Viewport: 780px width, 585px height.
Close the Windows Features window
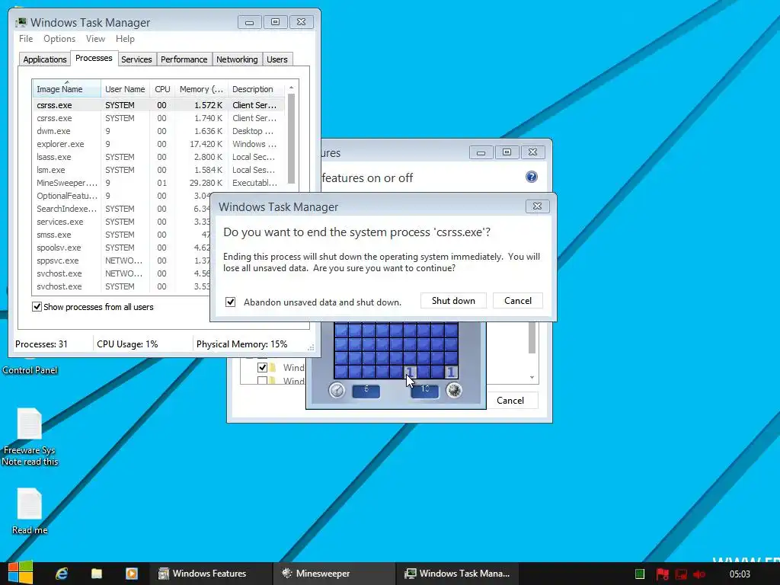point(532,152)
